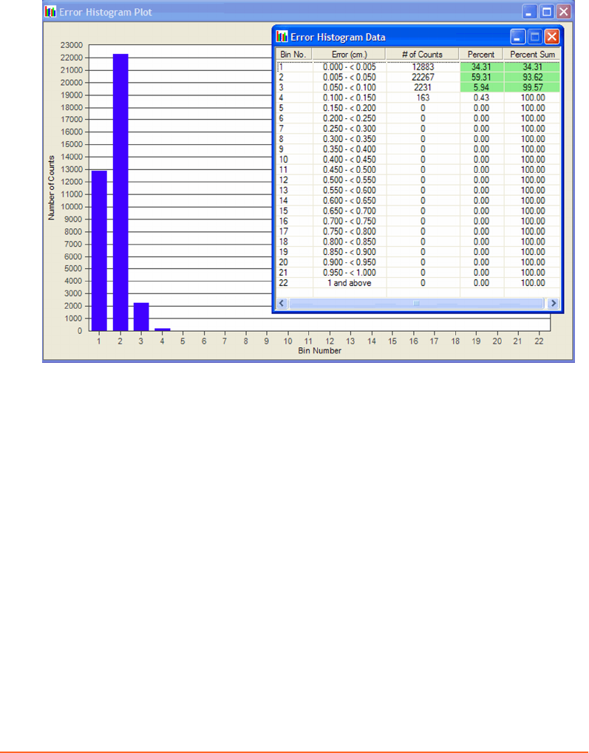Close the Error Histogram Data window
The image size is (589, 753).
coord(552,37)
